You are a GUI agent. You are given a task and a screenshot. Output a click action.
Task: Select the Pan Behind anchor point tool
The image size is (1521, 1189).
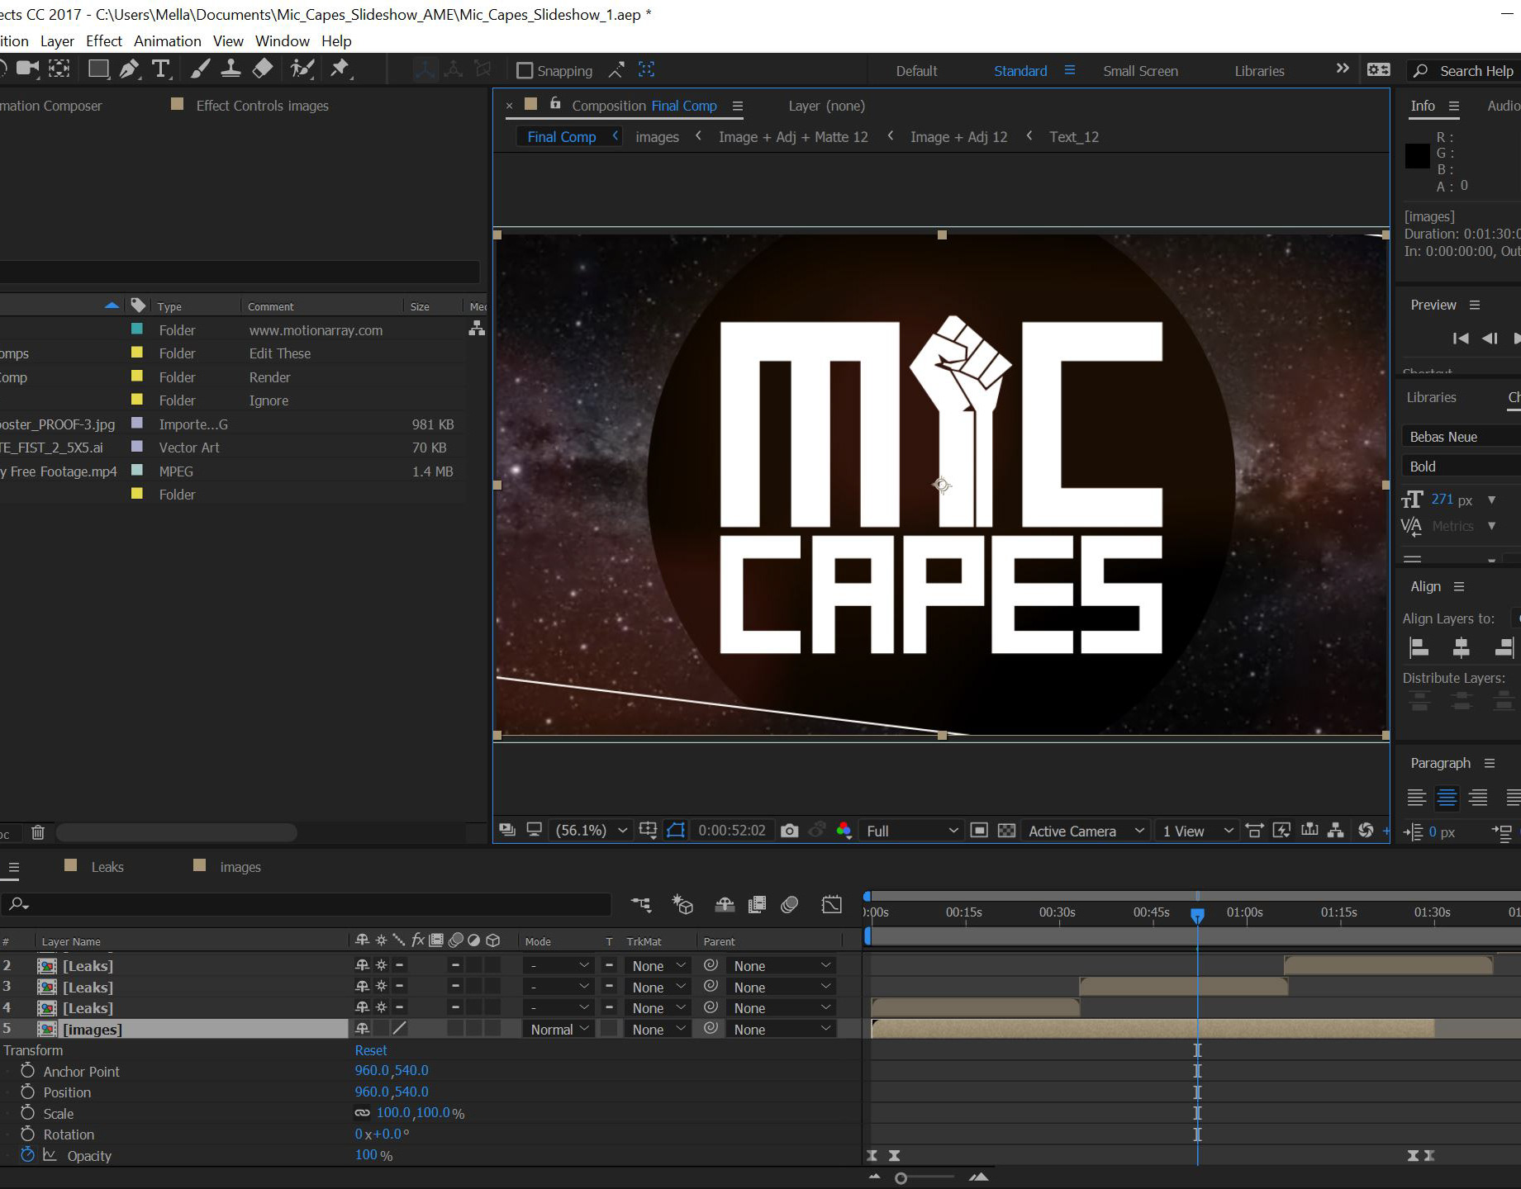click(59, 69)
